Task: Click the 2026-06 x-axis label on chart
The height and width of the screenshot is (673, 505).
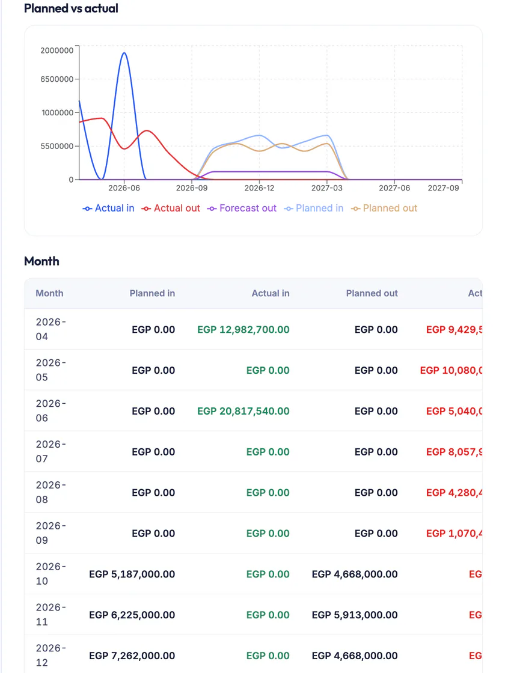Action: tap(124, 188)
